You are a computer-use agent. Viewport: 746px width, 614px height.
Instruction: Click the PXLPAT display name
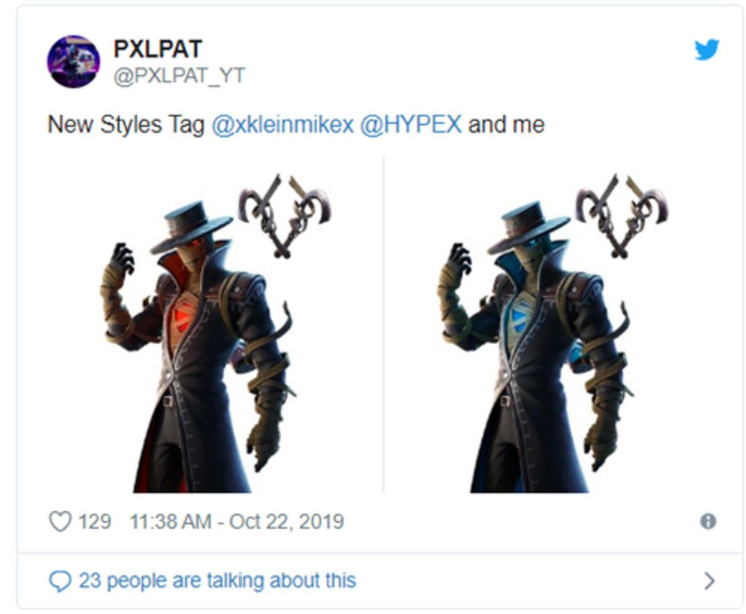[158, 49]
